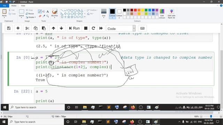Image resolution: width=223 pixels, height=125 pixels.
Task: Undo with the title bar arrow
Action: [x=10, y=2]
